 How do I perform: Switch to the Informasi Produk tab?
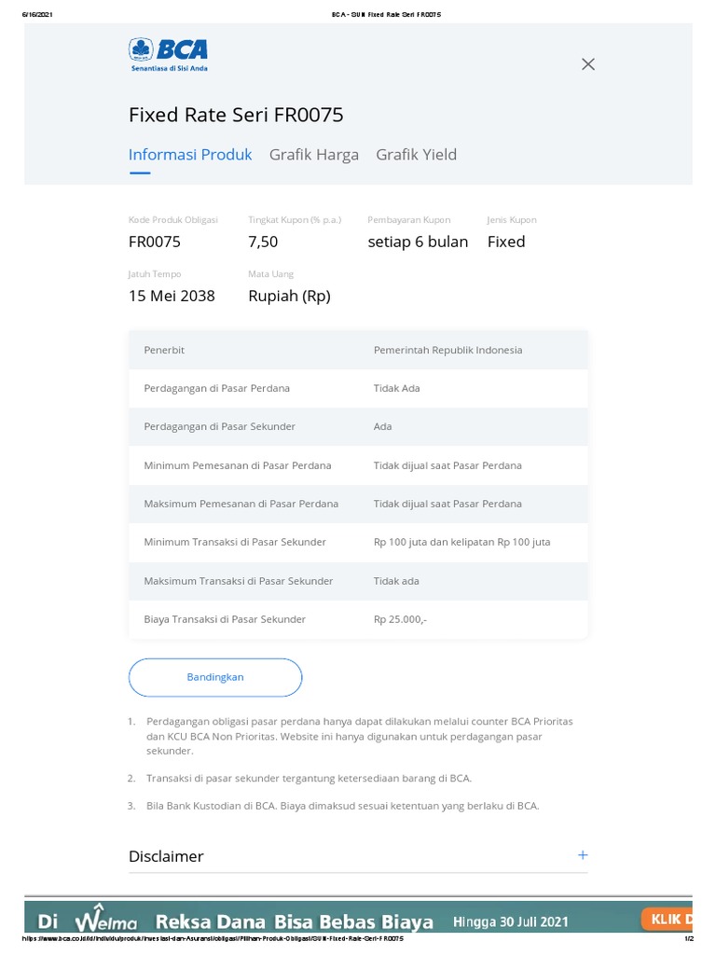[190, 155]
